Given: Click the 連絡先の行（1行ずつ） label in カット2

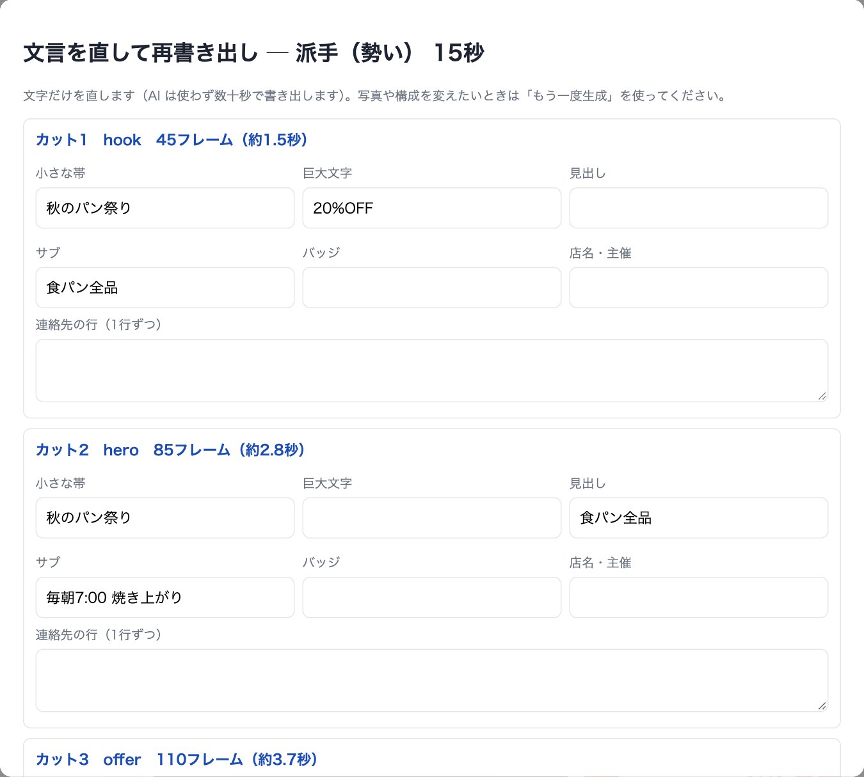Looking at the screenshot, I should coord(99,634).
